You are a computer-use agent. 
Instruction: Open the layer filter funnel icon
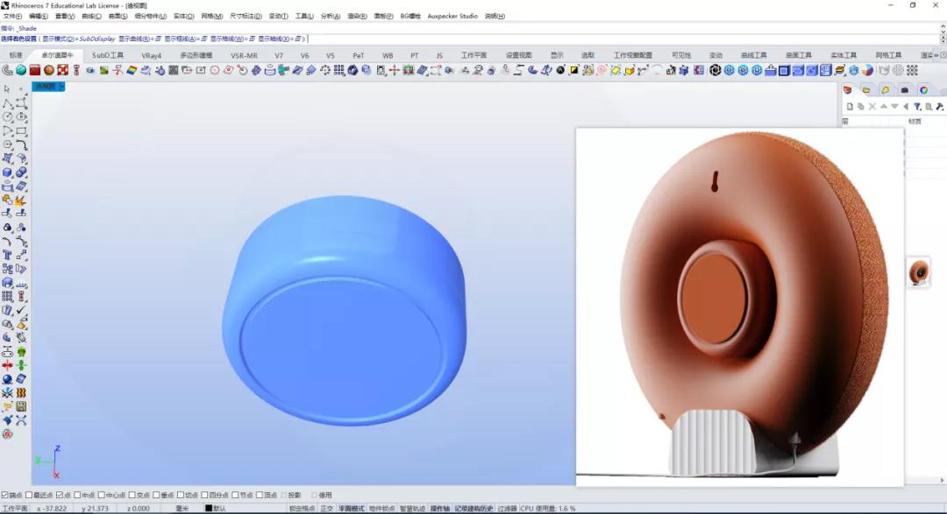[x=917, y=107]
